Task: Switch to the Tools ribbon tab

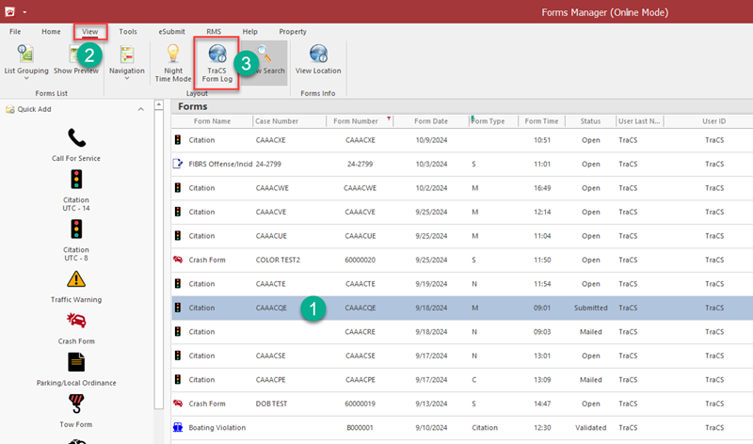Action: tap(127, 31)
